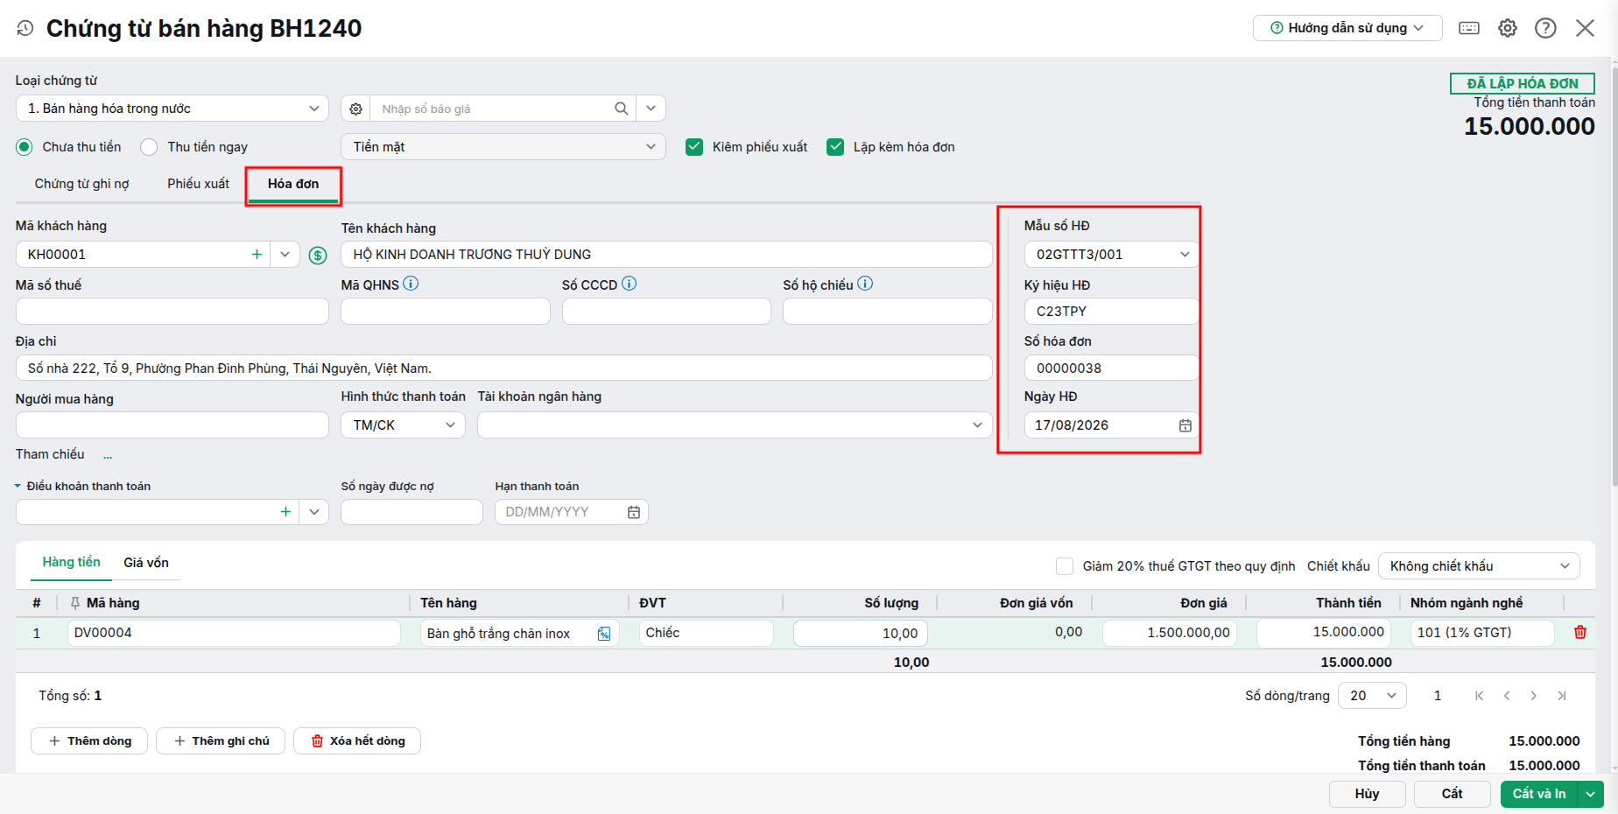Viewport: 1618px width, 814px height.
Task: Switch to Phiếu xuất tab
Action: 199,184
